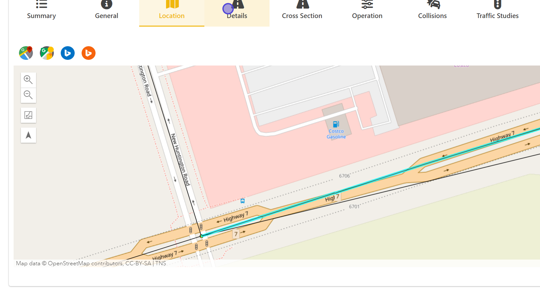Viewport: 540px width, 295px height.
Task: Zoom out on the map
Action: (x=28, y=95)
